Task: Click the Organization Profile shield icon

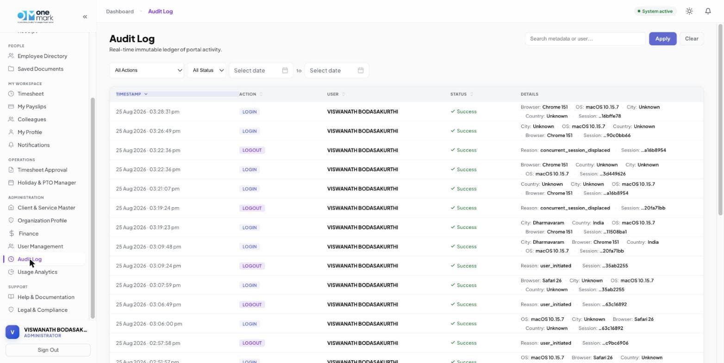Action: coord(11,221)
